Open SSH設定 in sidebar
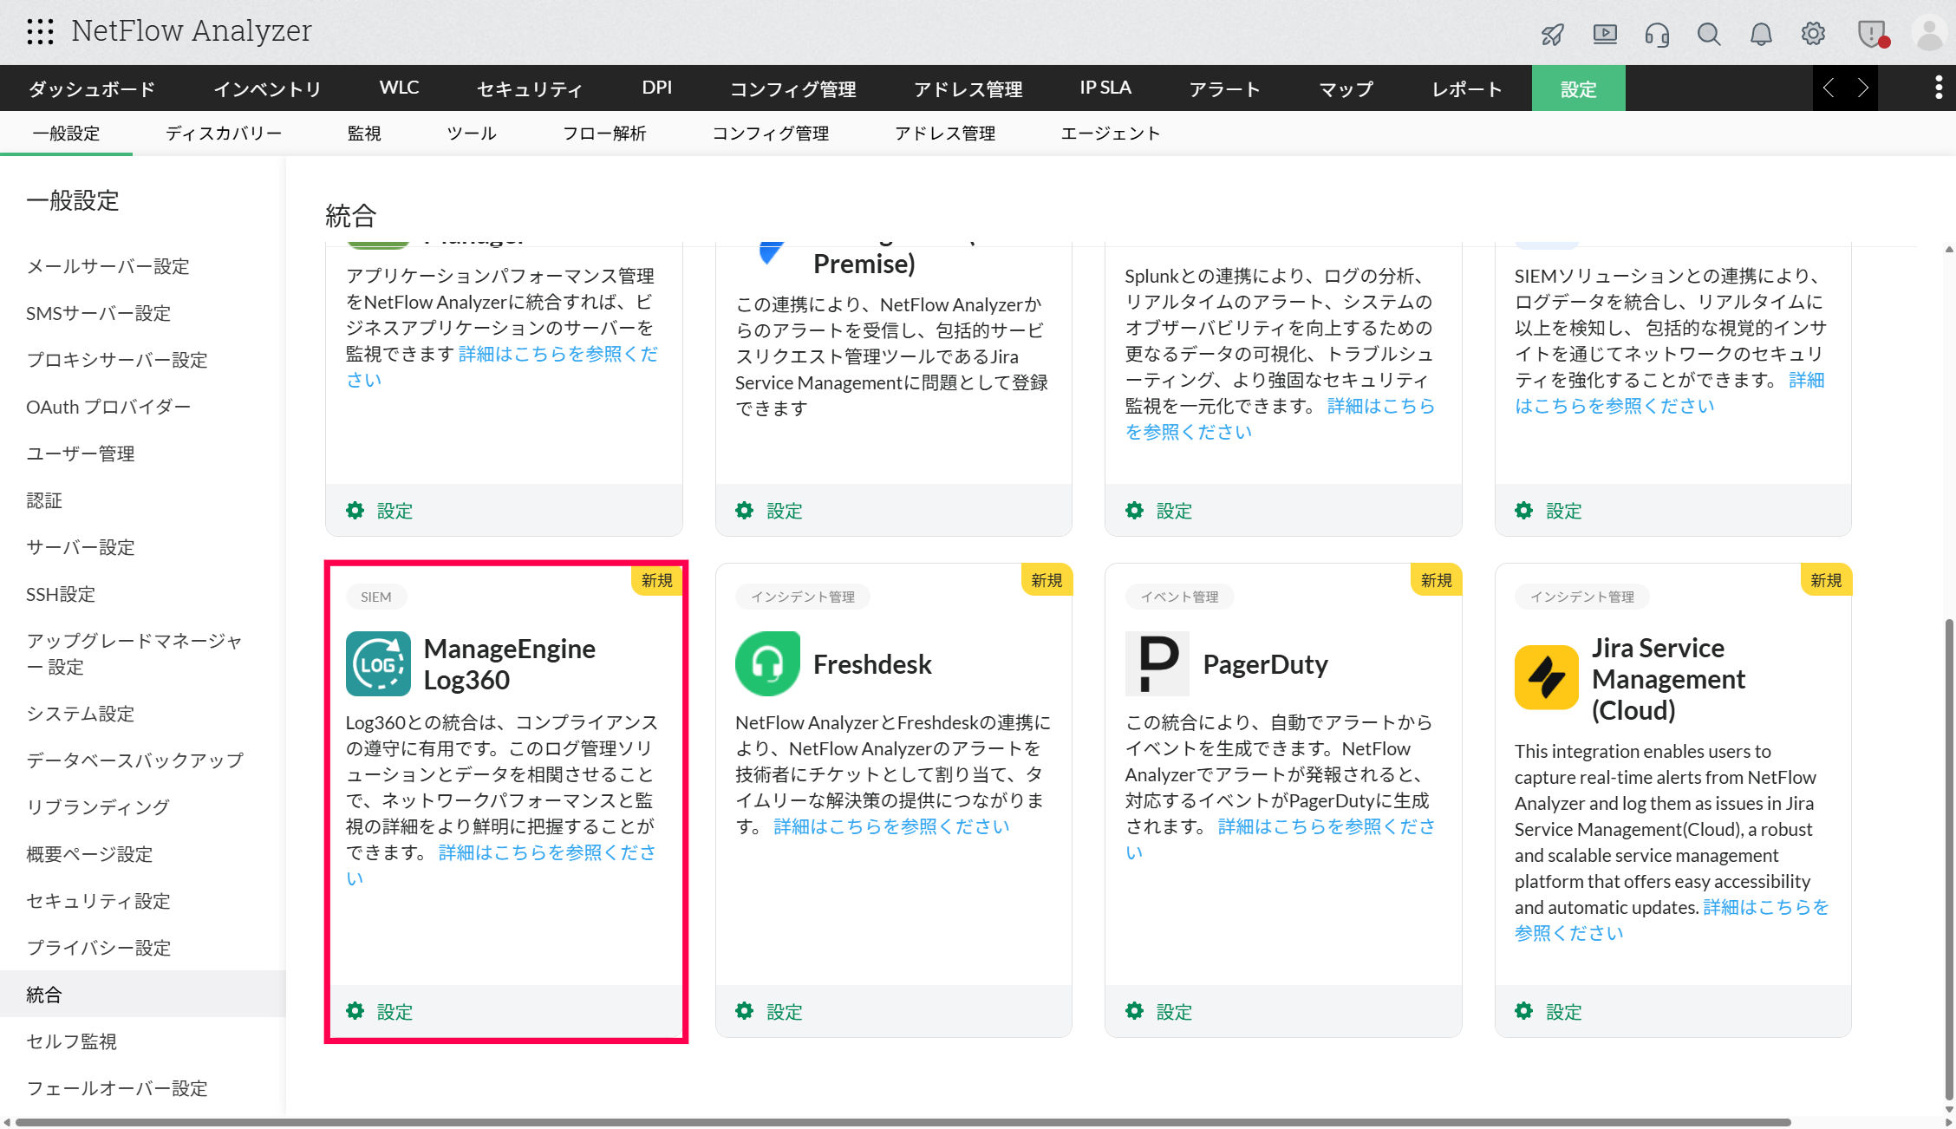Viewport: 1956px width, 1129px height. click(x=61, y=594)
